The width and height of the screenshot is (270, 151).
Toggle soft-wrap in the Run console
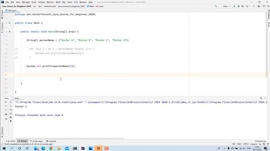tap(11, 110)
